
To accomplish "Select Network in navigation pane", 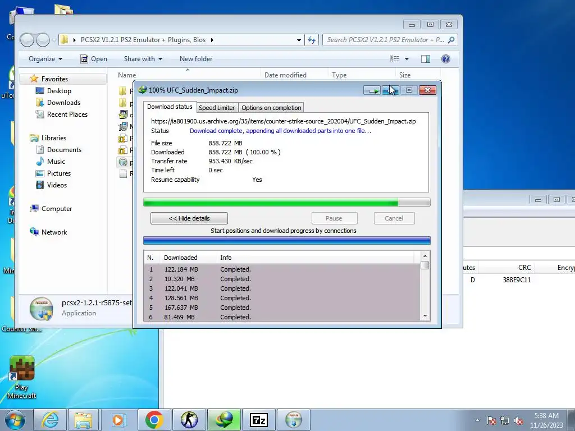I will [54, 232].
